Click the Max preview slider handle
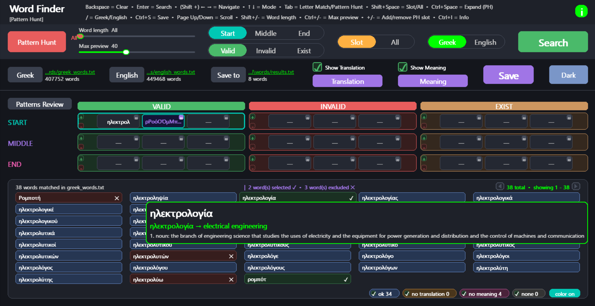Viewport: 595px width, 306px height. [126, 52]
